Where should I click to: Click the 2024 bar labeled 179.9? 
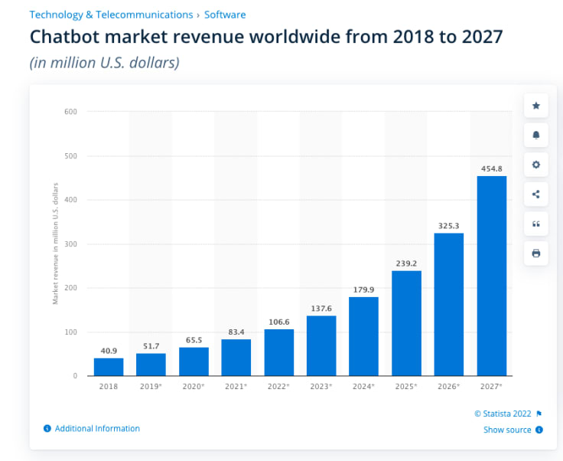pyautogui.click(x=363, y=336)
